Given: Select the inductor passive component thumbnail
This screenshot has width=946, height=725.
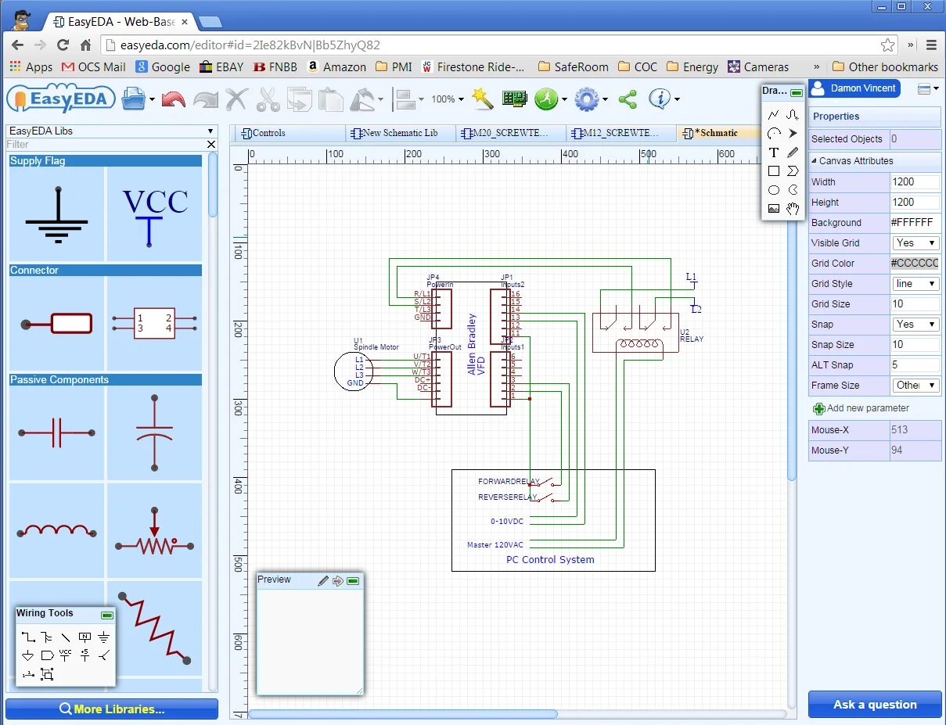Looking at the screenshot, I should [56, 530].
